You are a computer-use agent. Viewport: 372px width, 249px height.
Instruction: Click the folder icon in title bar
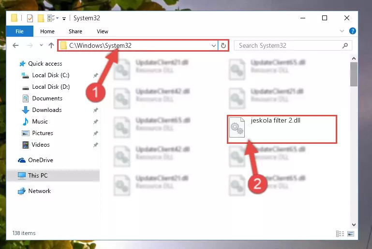(x=14, y=18)
